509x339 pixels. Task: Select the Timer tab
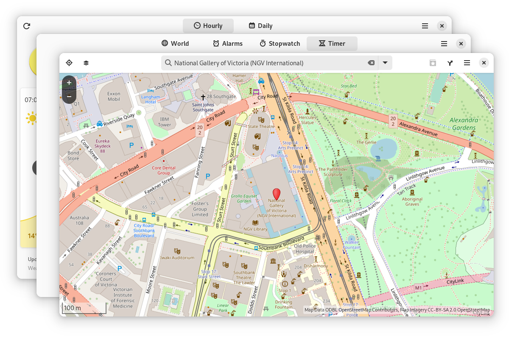pyautogui.click(x=332, y=43)
